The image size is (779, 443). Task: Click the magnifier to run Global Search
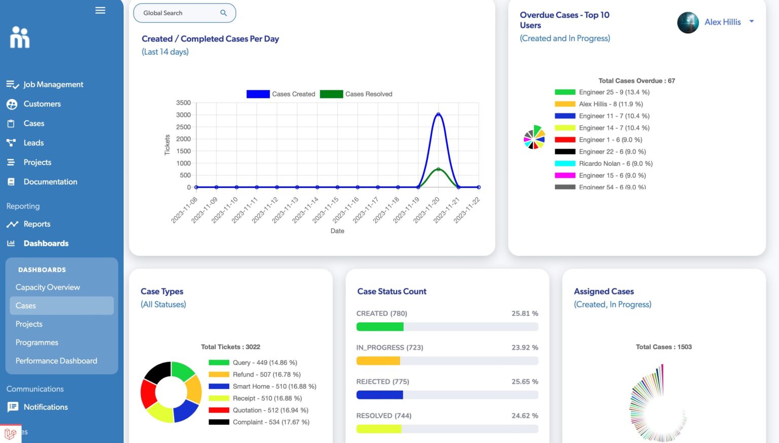point(223,13)
